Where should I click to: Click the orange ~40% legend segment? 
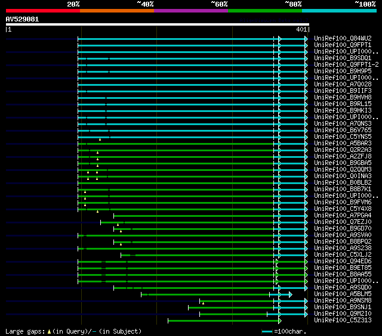117,11
